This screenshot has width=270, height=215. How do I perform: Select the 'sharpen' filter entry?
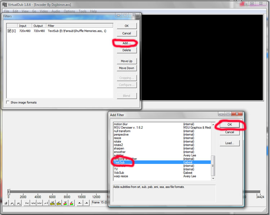pyautogui.click(x=162, y=148)
